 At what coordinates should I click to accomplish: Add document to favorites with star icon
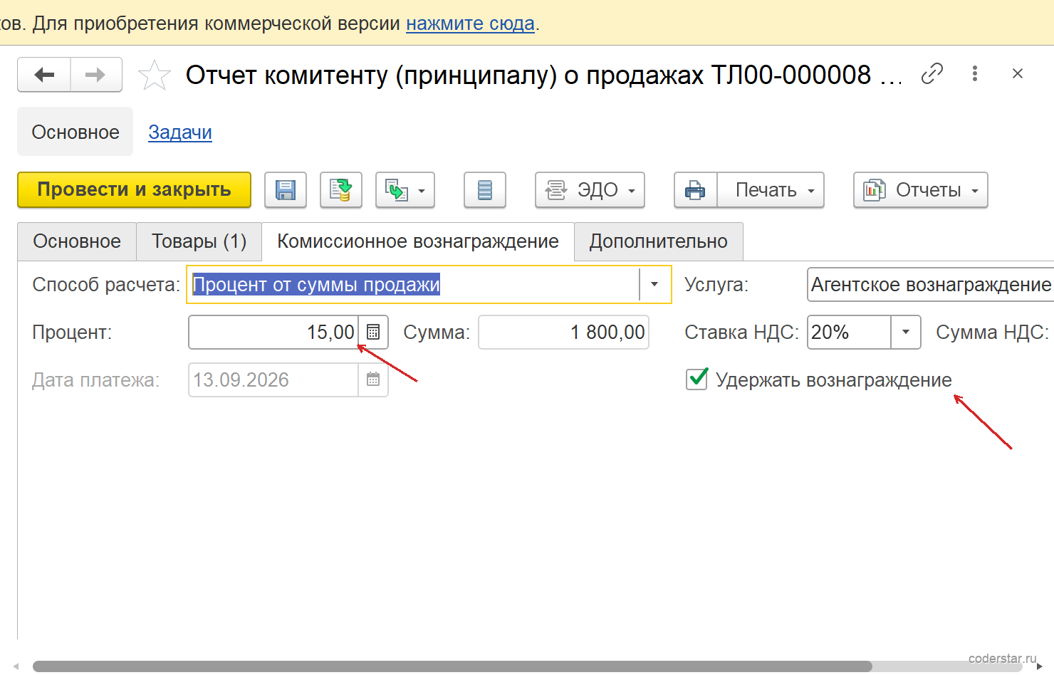[154, 75]
